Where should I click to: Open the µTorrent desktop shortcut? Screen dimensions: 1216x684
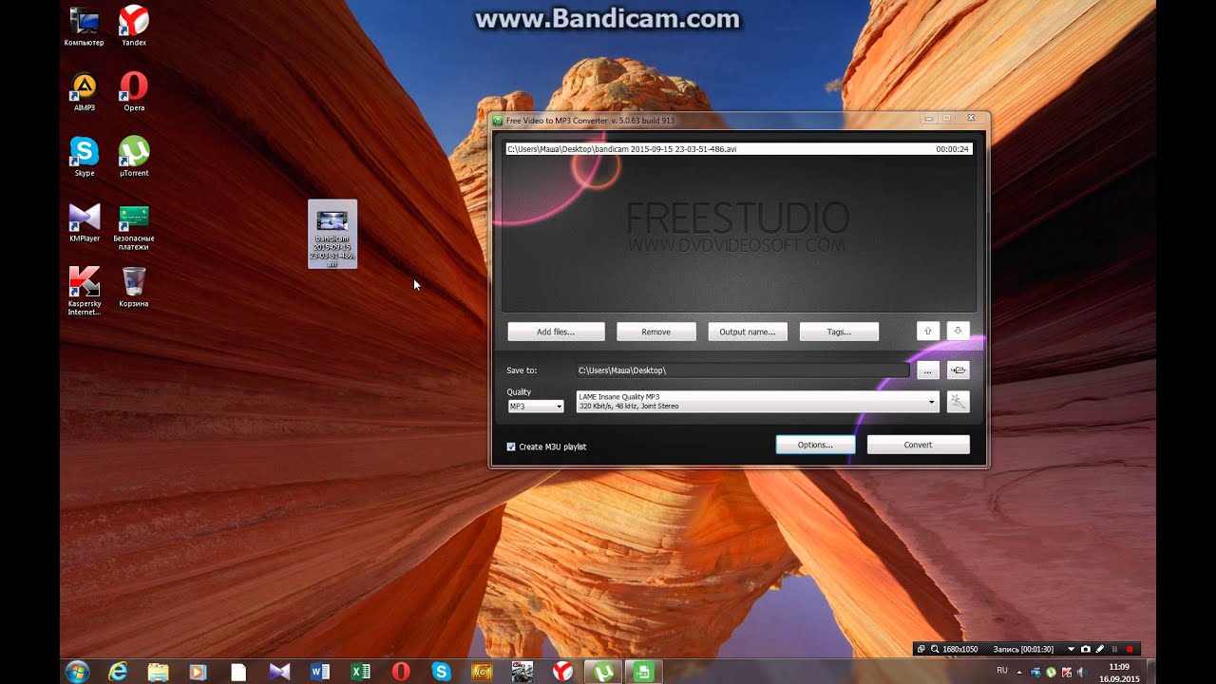(x=134, y=157)
